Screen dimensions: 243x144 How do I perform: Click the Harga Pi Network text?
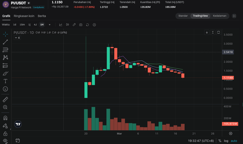click(x=21, y=7)
